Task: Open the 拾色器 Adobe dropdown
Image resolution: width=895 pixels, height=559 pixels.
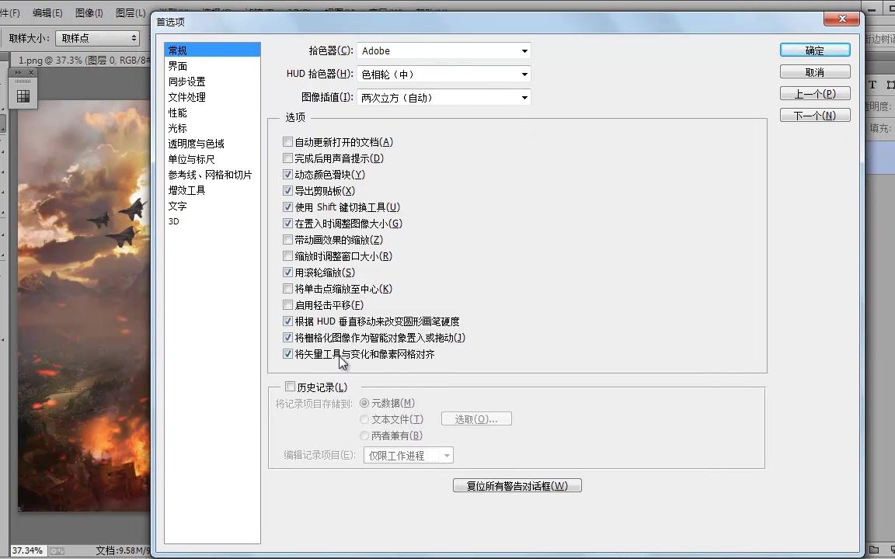Action: [444, 50]
